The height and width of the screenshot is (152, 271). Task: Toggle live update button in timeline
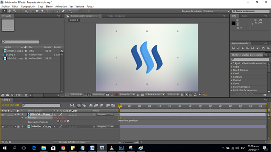79,105
